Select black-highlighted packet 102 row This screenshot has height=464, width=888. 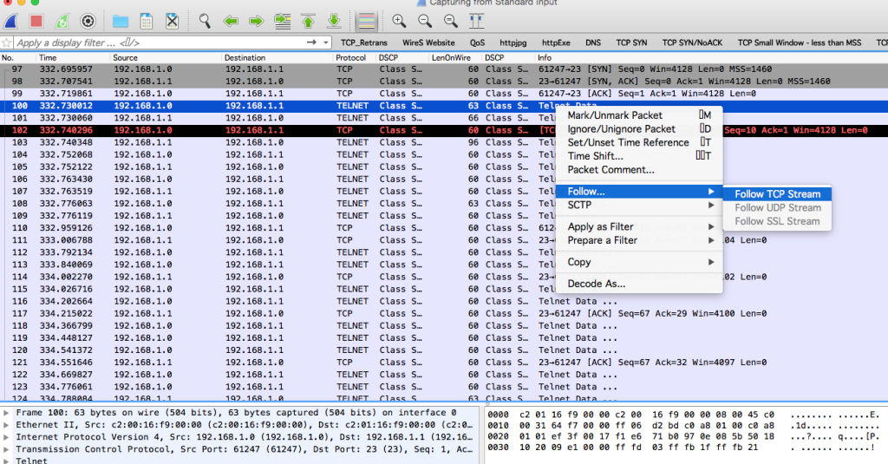click(444, 130)
